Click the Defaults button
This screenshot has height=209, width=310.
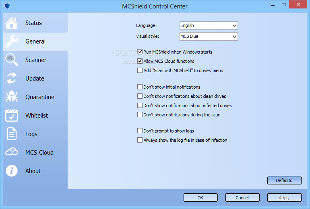pyautogui.click(x=284, y=180)
